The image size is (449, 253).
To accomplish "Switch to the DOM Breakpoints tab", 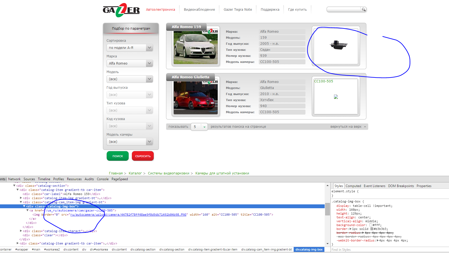I will (401, 186).
